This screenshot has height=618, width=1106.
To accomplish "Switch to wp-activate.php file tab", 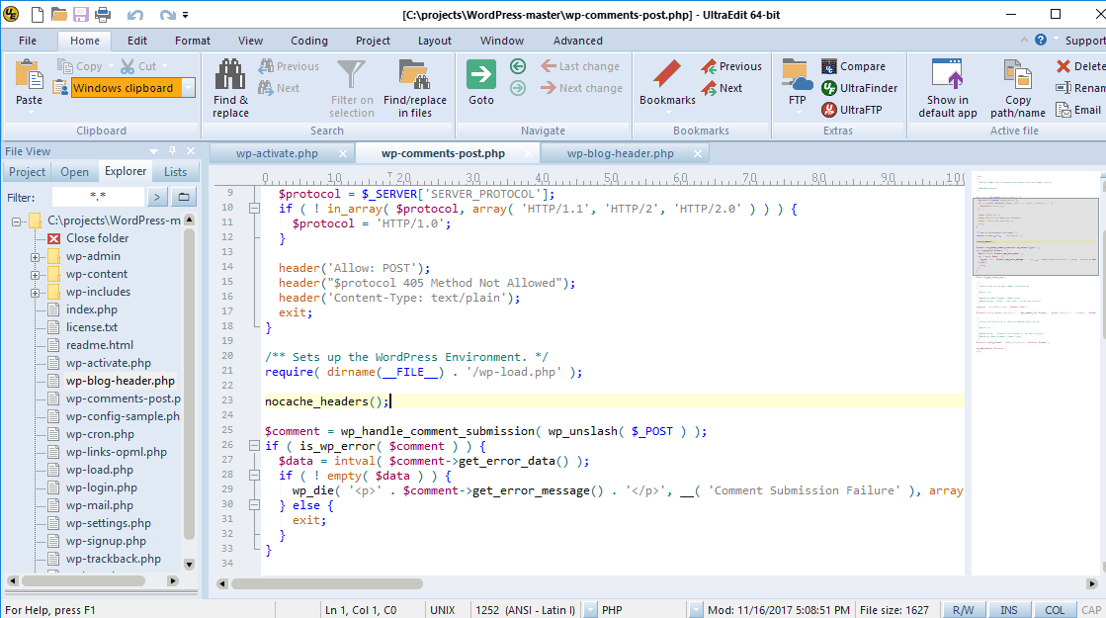I will click(x=277, y=153).
